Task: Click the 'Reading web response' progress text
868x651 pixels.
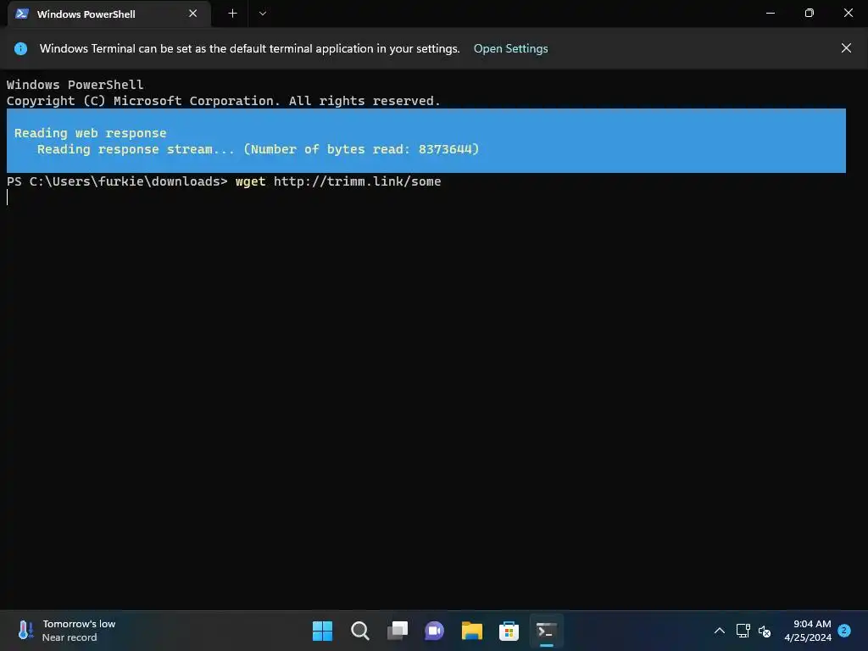Action: pos(90,133)
